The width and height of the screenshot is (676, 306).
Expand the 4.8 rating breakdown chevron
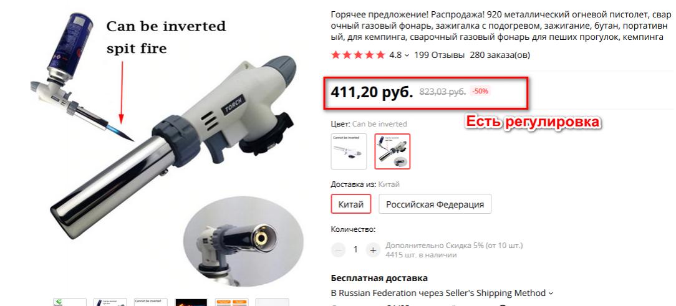click(407, 55)
